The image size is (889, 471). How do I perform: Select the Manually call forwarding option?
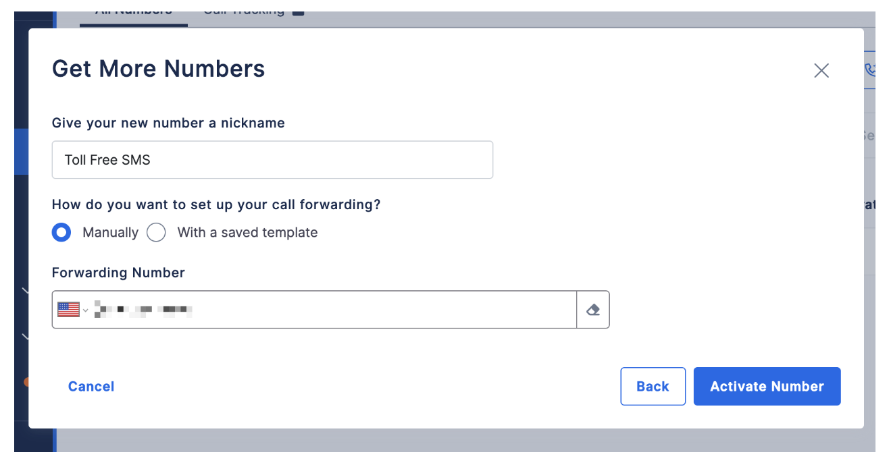point(61,232)
